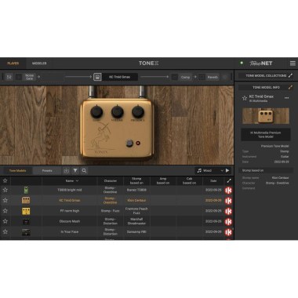Click the import icon beside Presets tab
The width and height of the screenshot is (298, 298).
[x=67, y=171]
